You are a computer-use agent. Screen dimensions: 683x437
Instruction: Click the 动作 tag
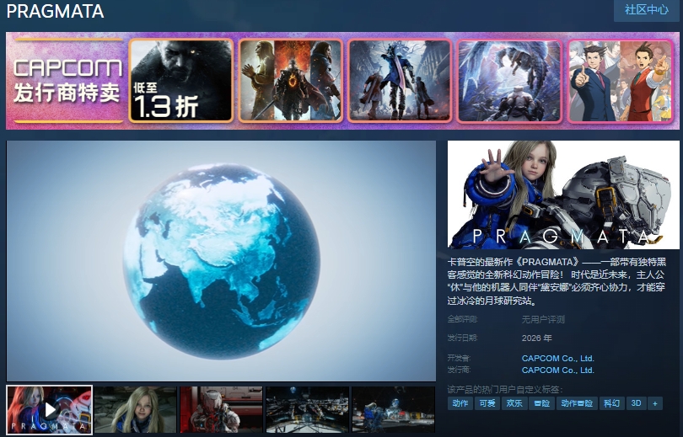click(460, 403)
